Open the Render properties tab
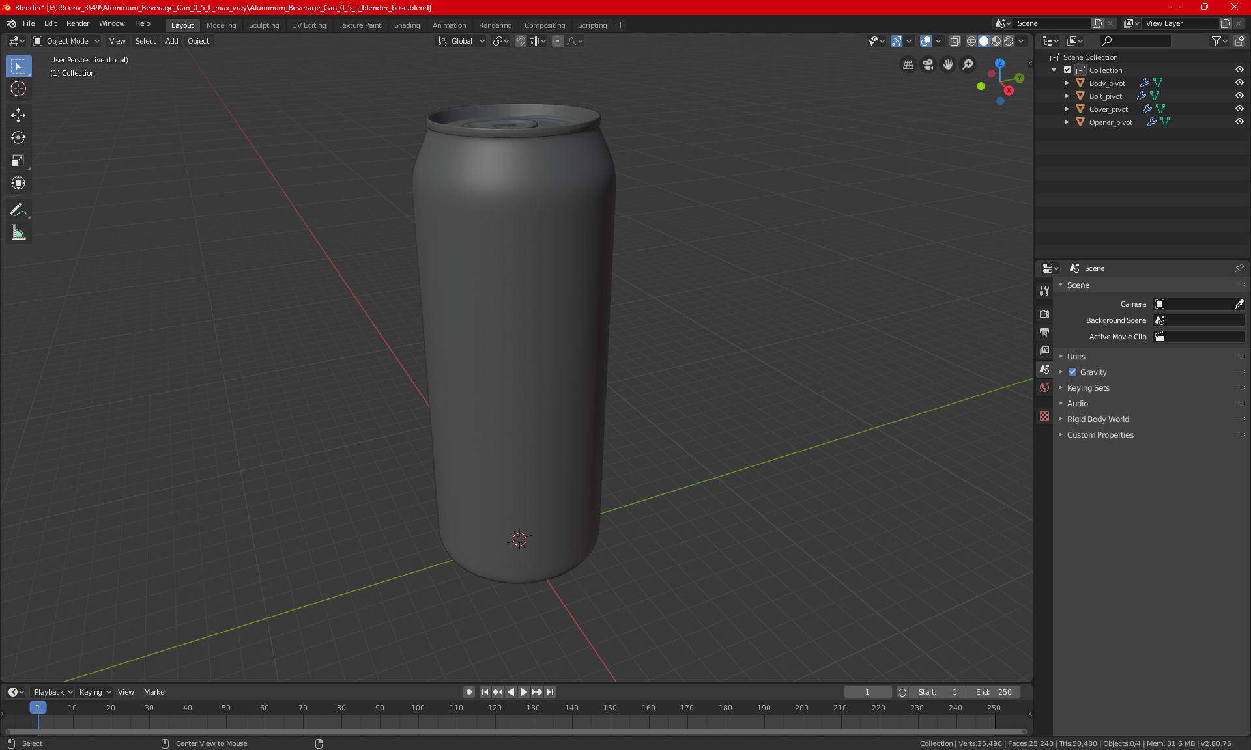Viewport: 1251px width, 750px height. tap(1044, 314)
